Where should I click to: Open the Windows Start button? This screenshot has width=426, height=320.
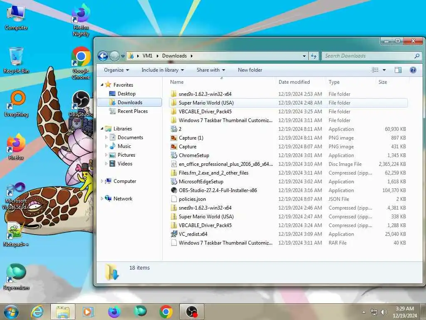pos(11,312)
